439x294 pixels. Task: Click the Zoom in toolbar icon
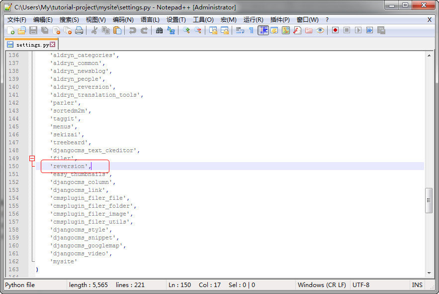pyautogui.click(x=186, y=30)
